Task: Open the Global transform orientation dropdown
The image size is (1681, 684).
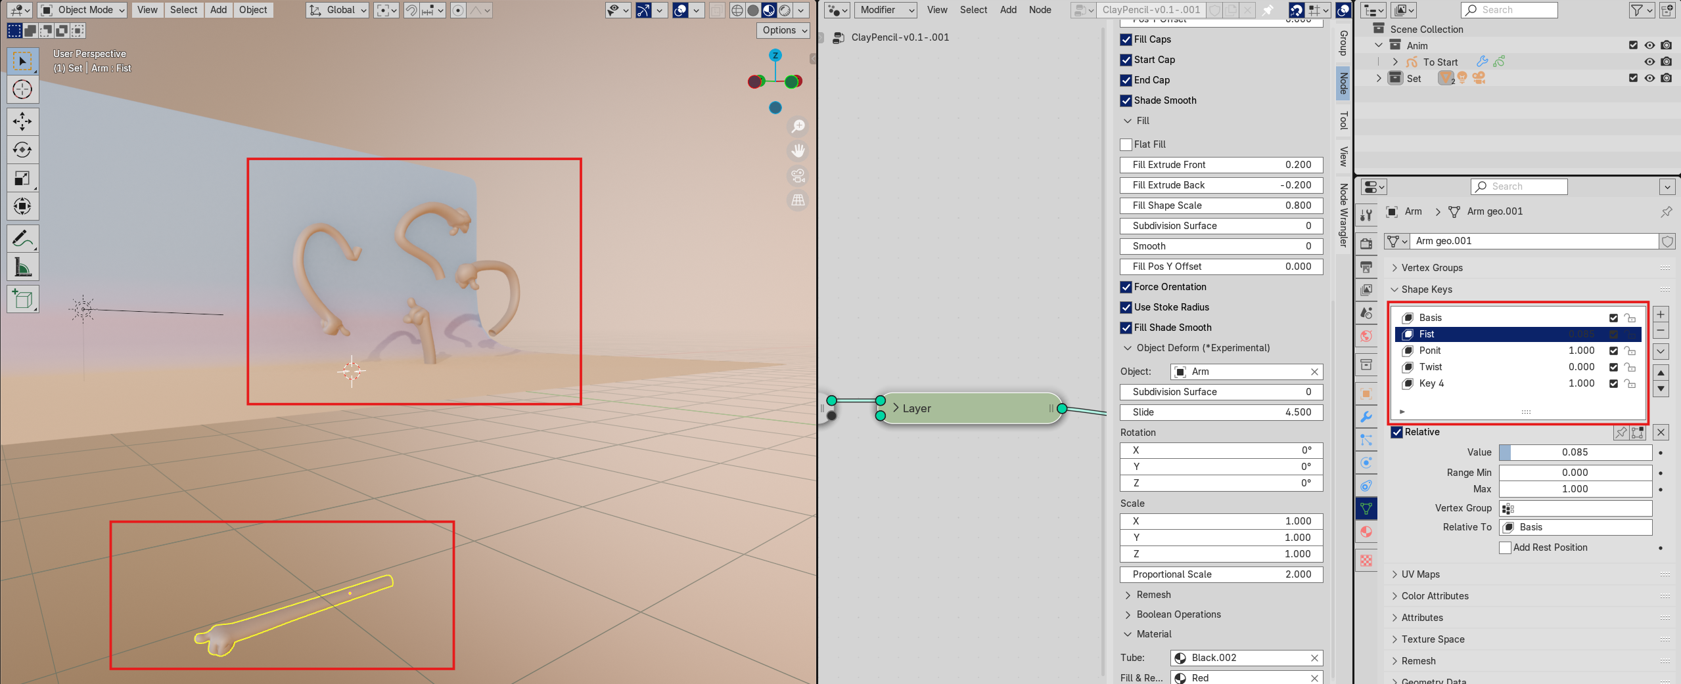Action: (x=337, y=10)
